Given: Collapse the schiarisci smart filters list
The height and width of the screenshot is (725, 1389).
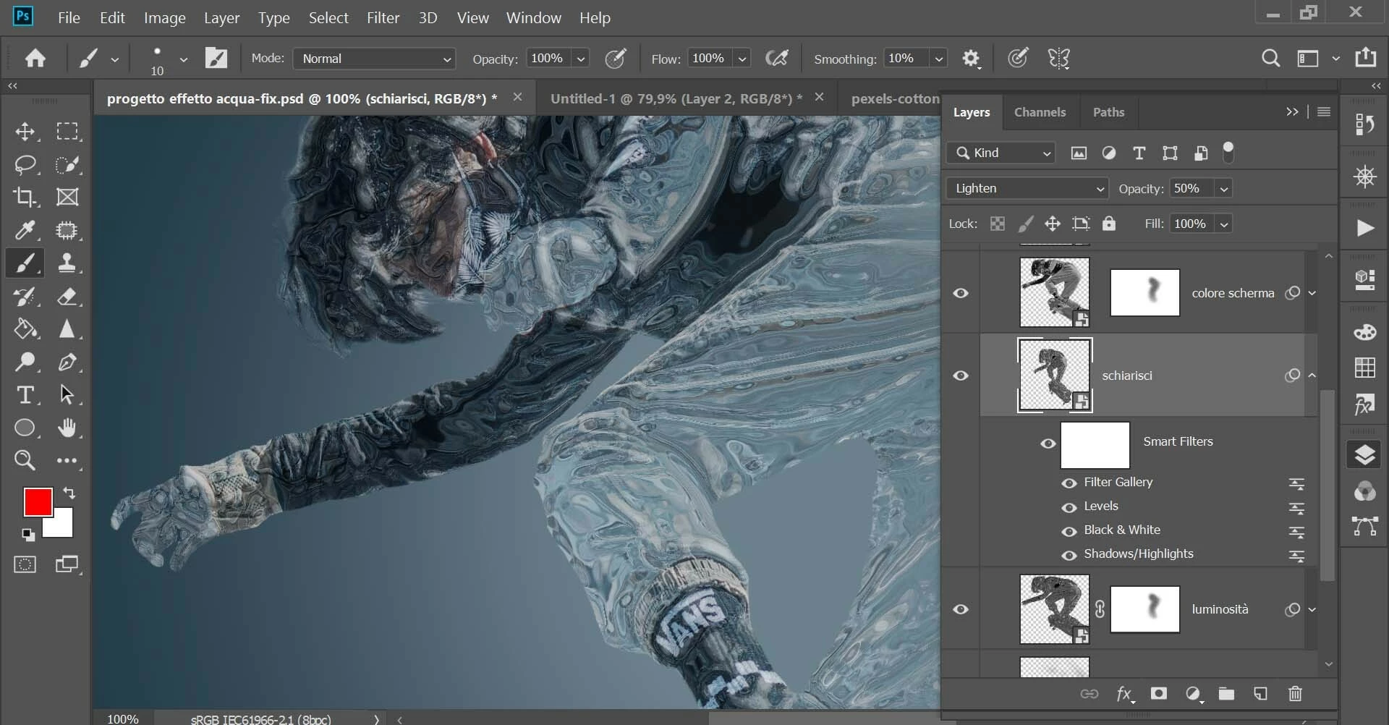Looking at the screenshot, I should (x=1312, y=376).
